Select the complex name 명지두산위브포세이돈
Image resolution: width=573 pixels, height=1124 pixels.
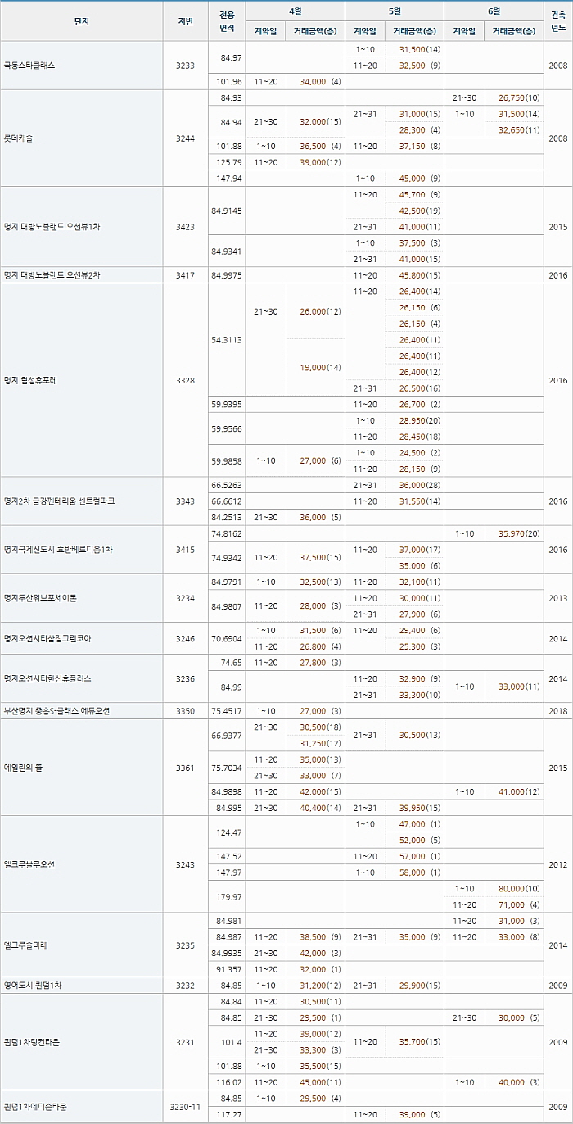click(40, 598)
